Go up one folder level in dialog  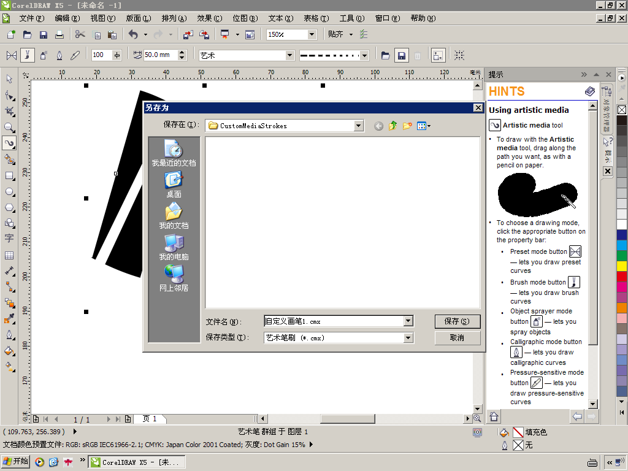[x=393, y=126]
